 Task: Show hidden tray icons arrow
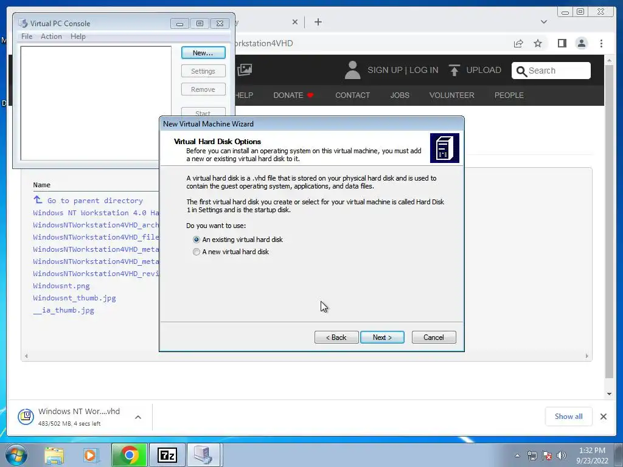click(x=517, y=455)
